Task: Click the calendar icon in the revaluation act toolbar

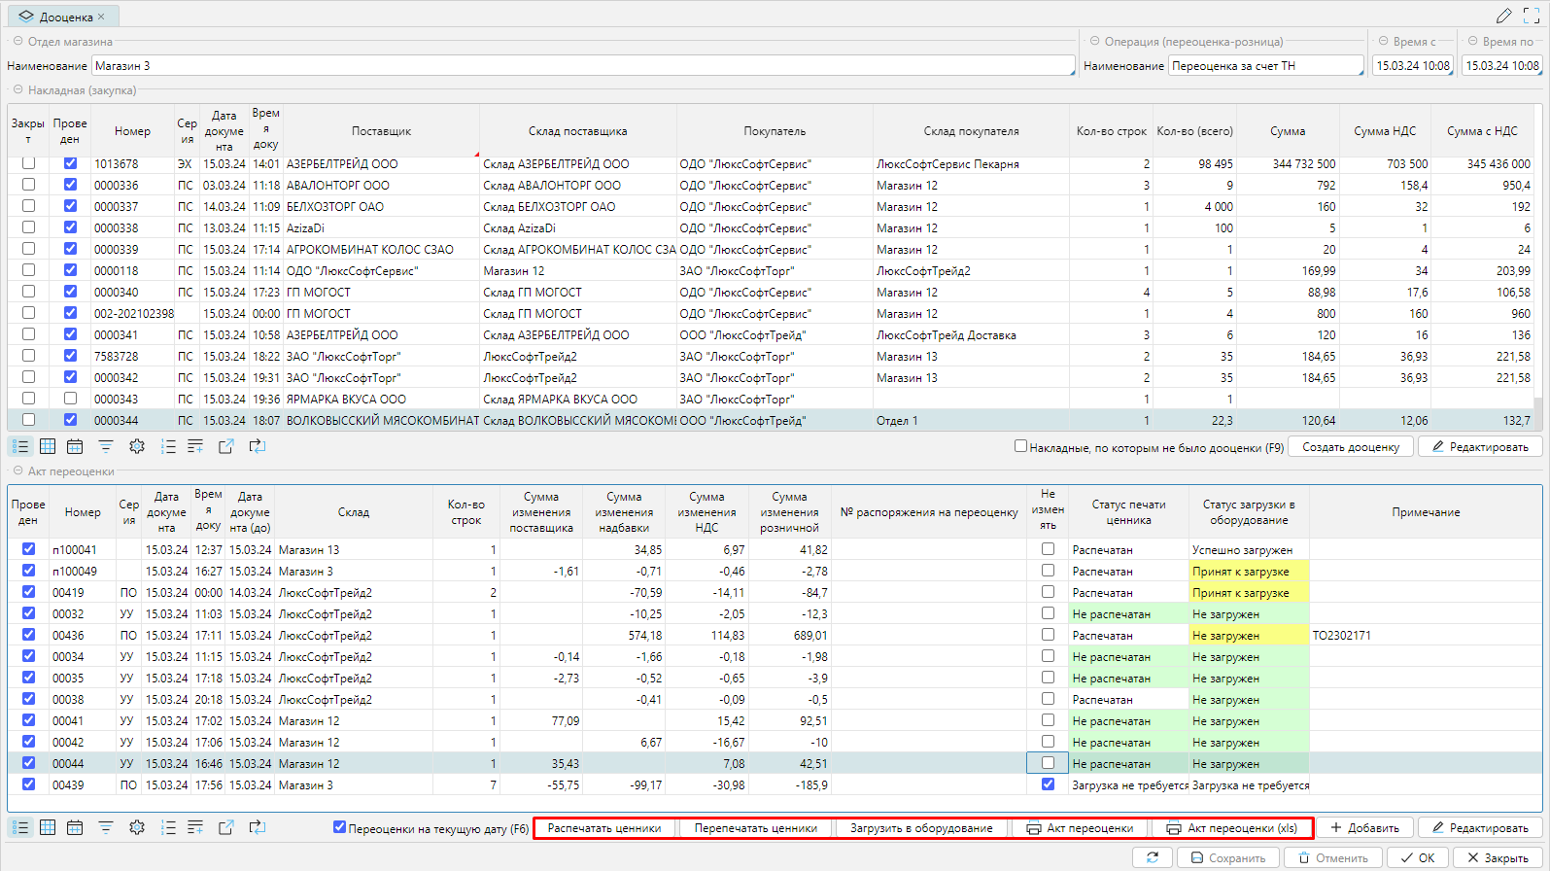Action: (x=75, y=827)
